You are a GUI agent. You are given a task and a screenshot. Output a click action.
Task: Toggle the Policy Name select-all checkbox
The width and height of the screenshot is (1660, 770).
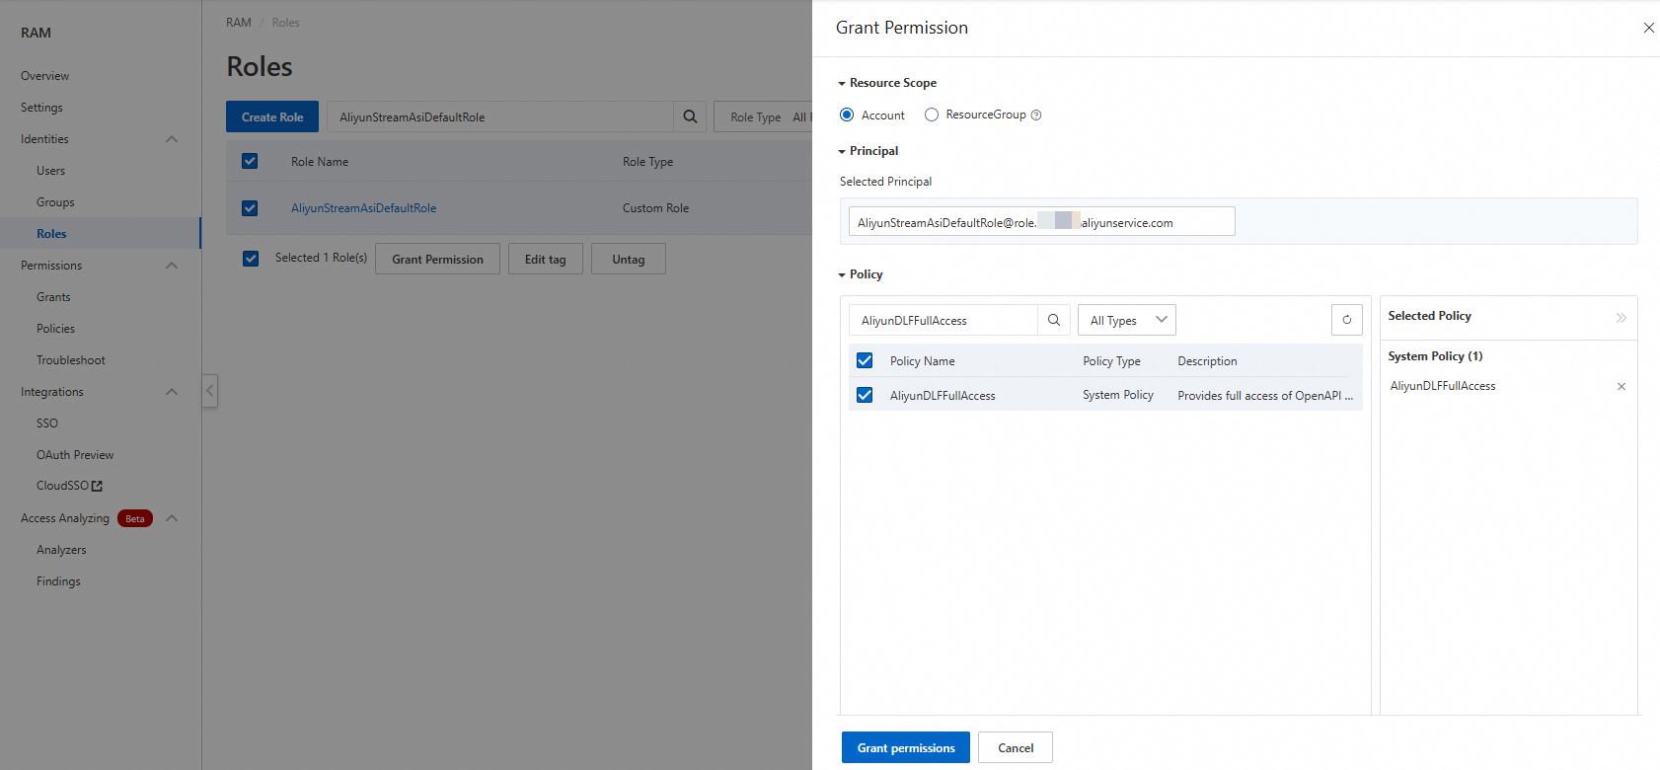tap(865, 360)
